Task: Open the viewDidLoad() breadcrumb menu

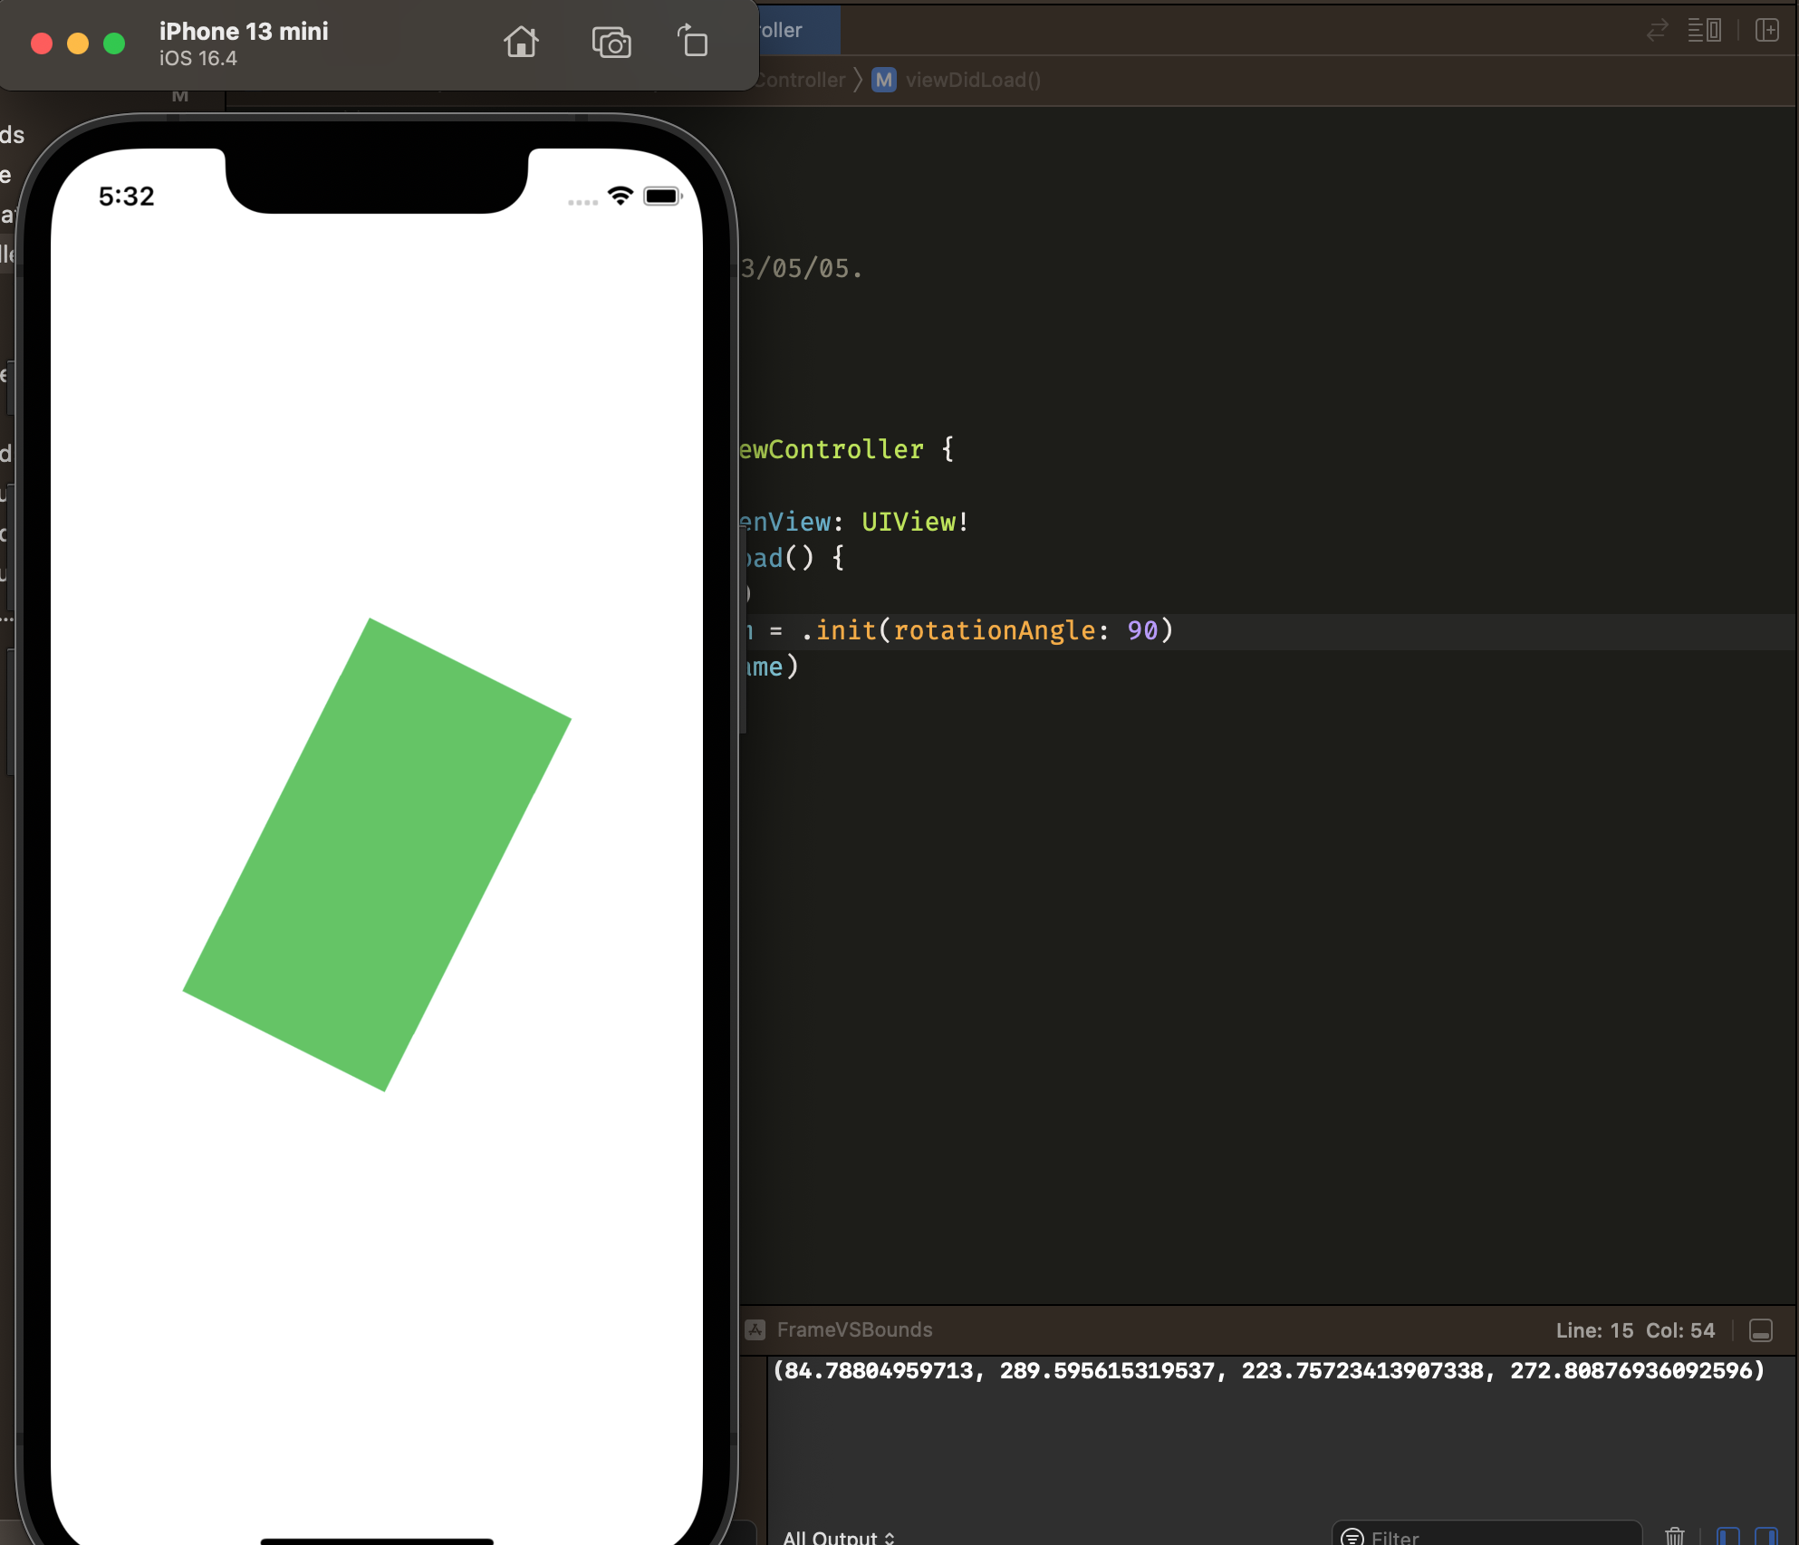Action: [x=972, y=80]
